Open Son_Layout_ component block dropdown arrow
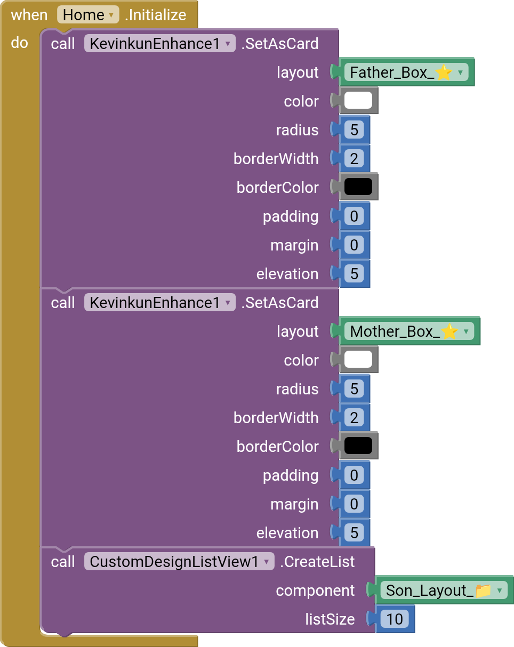 pos(499,591)
